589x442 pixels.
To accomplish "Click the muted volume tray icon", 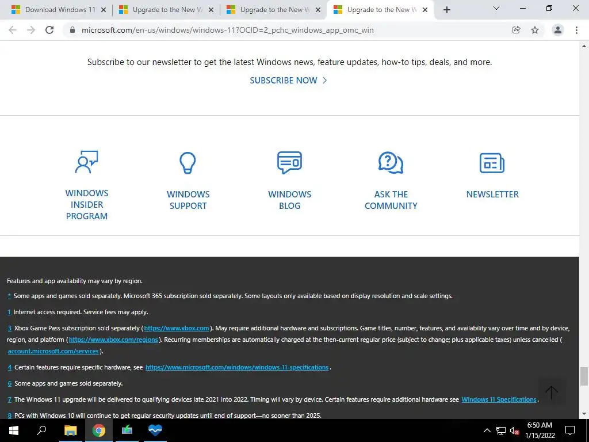I will click(514, 430).
